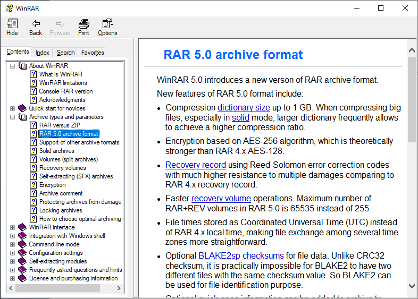Open the BLAKE2sp checksums link
This screenshot has width=418, height=299.
click(240, 256)
